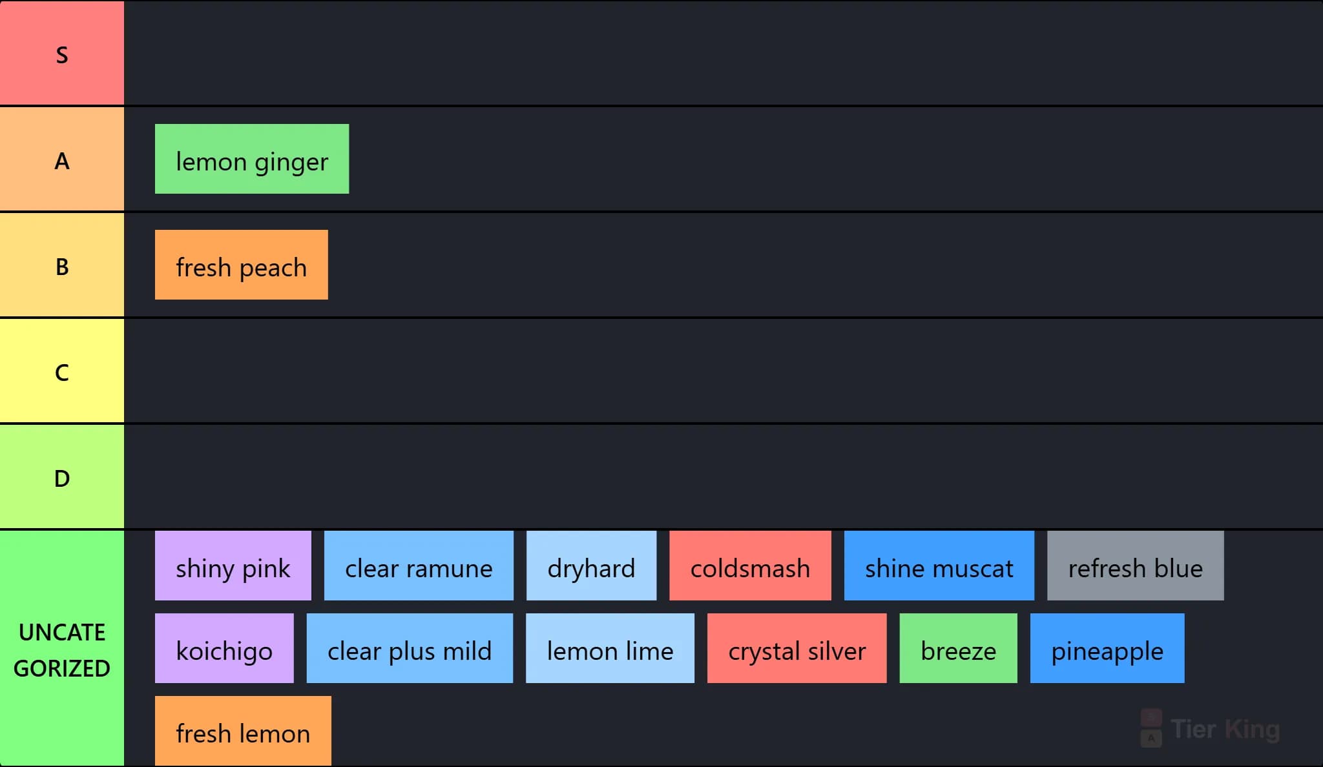Choose the crystal silver tile
Screen dimensions: 1323x767
pos(797,648)
